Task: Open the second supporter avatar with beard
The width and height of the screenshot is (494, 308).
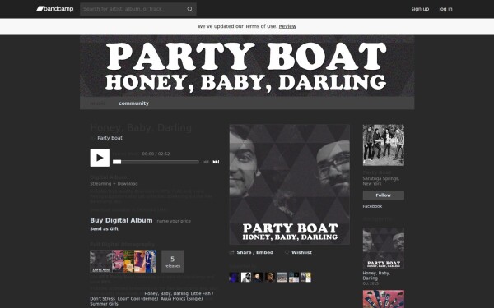Action: coord(245,278)
